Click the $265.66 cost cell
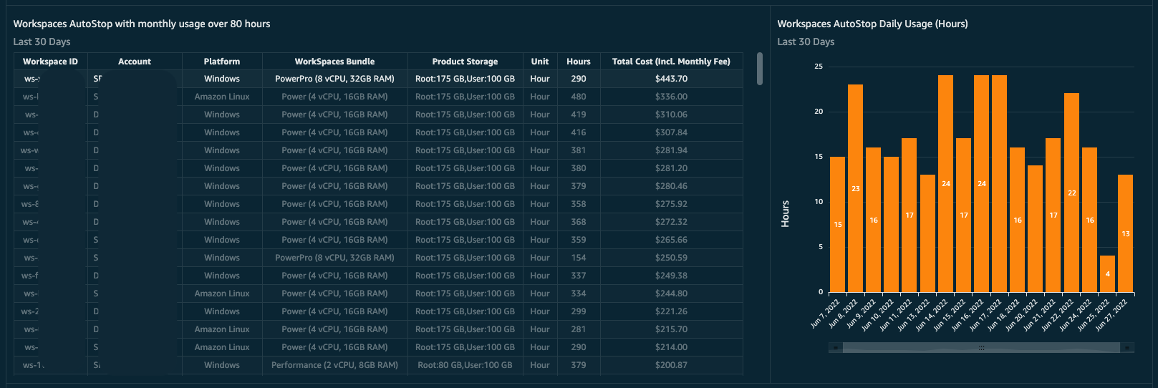This screenshot has width=1158, height=388. click(671, 240)
